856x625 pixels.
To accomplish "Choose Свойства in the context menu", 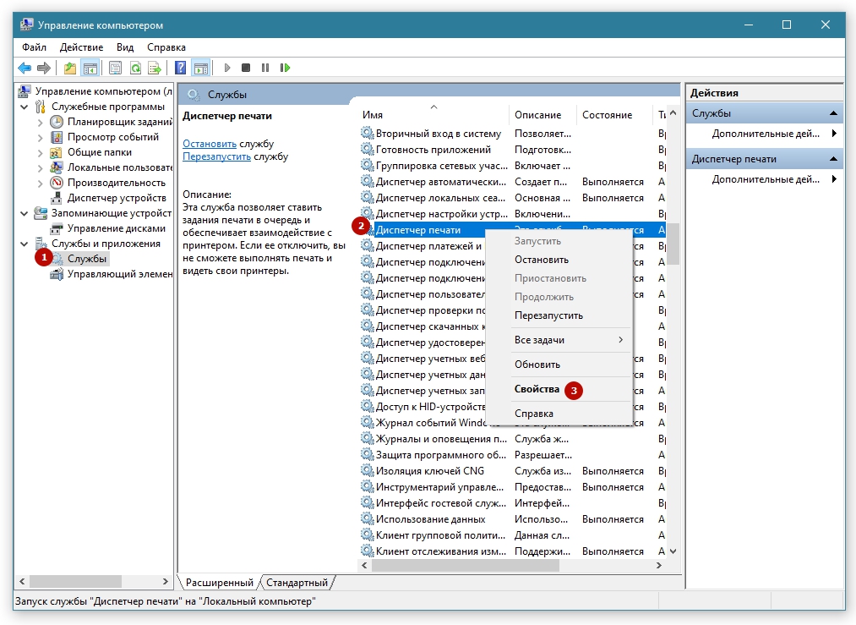I will (x=559, y=389).
